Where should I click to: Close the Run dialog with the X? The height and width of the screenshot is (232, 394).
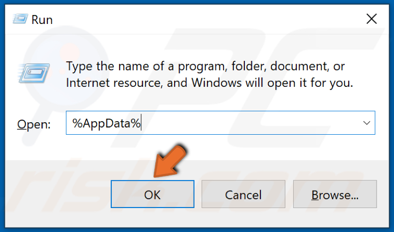[372, 19]
